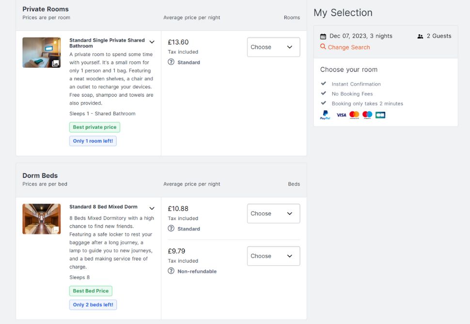Open the 8 bed dorm thumbnail
Viewport: 470px width, 324px height.
pos(41,219)
